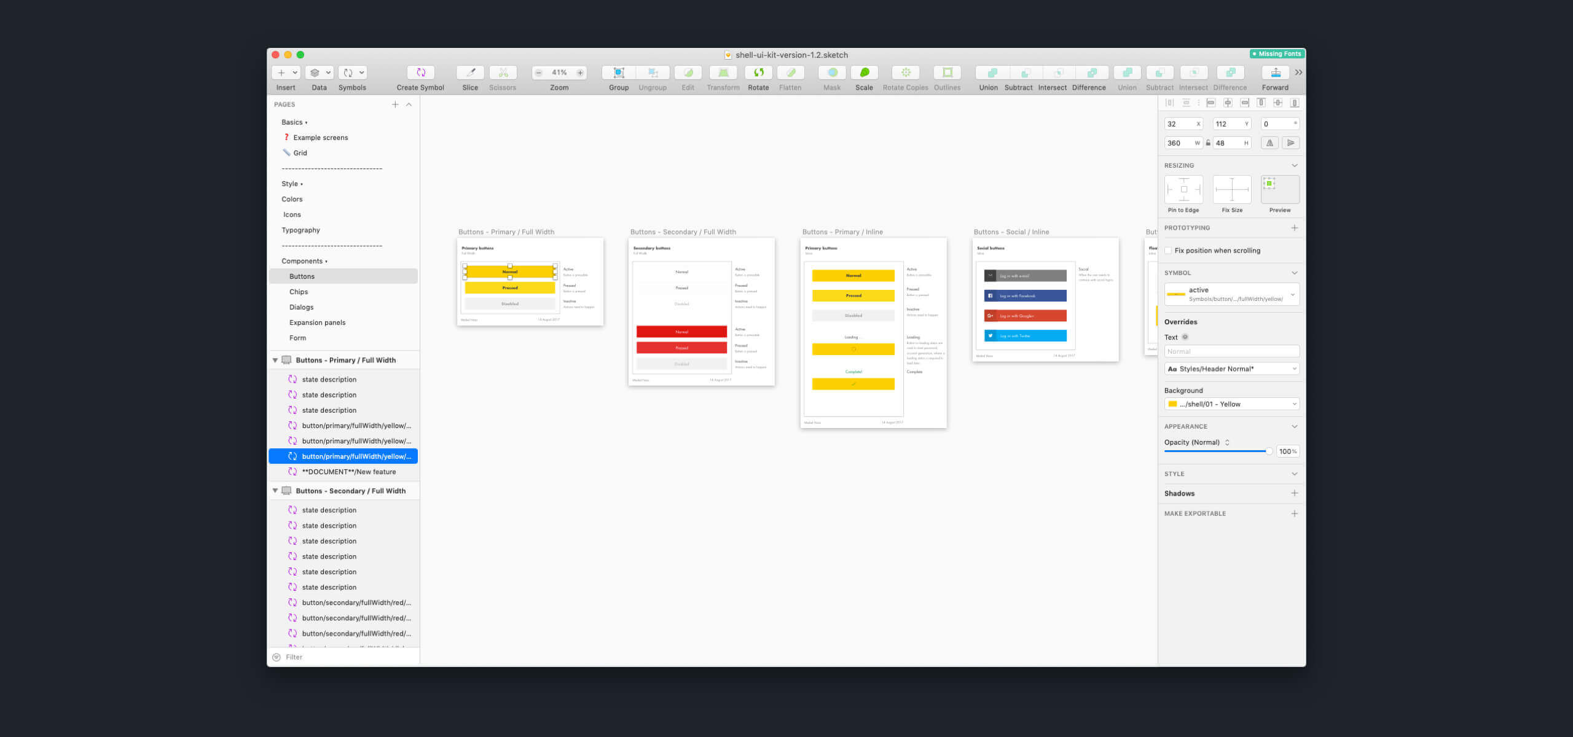
Task: Click the Flatten tool
Action: tap(791, 72)
